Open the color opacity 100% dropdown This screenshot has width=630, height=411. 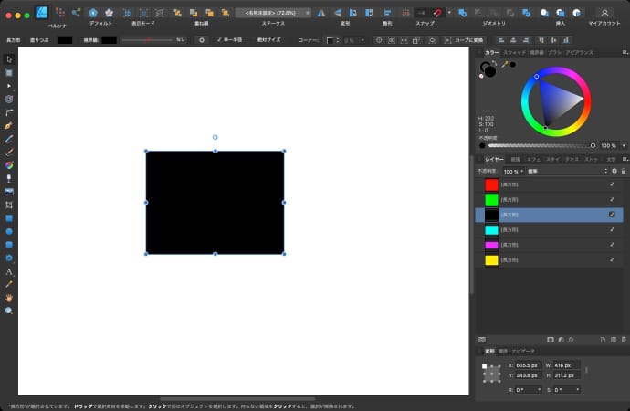tap(622, 145)
